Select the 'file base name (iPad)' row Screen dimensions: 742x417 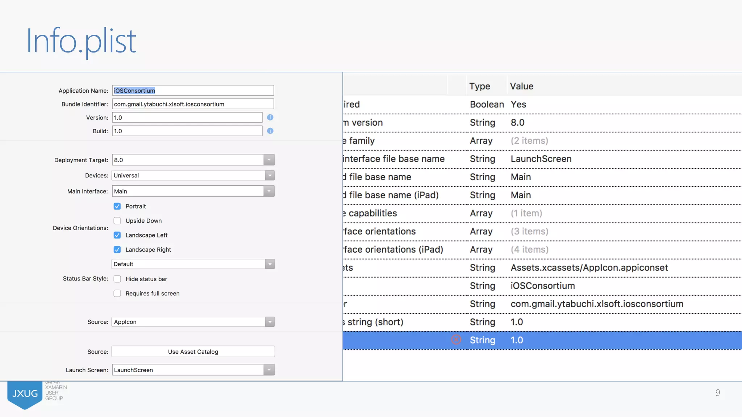[x=542, y=195]
